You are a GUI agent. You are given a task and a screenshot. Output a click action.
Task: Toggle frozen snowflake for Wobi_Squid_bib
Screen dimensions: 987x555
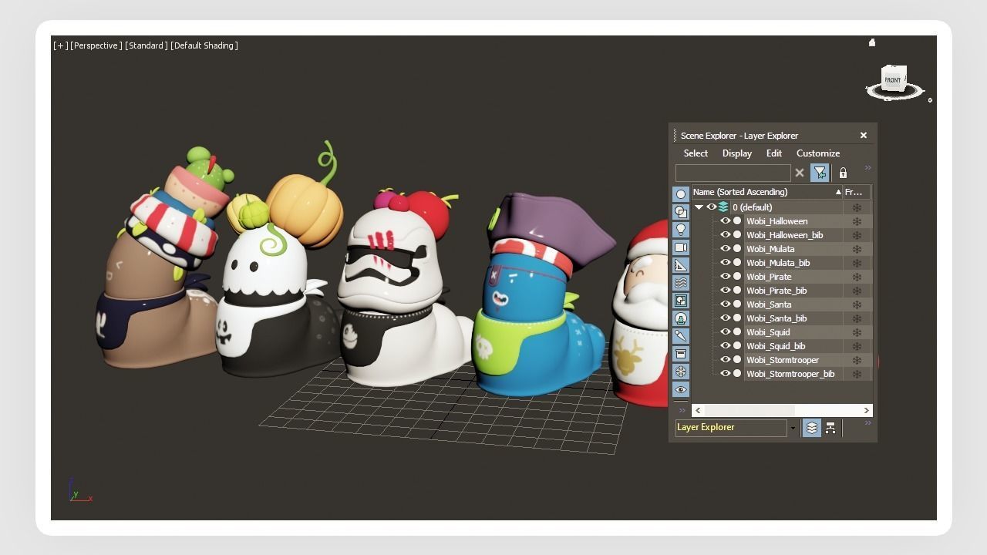[x=857, y=346]
